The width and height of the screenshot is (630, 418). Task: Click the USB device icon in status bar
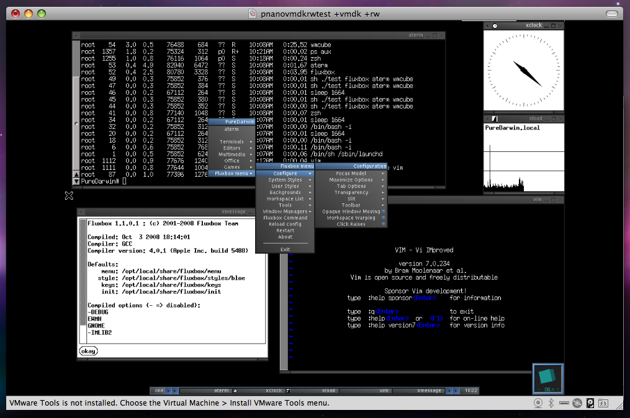coord(564,403)
